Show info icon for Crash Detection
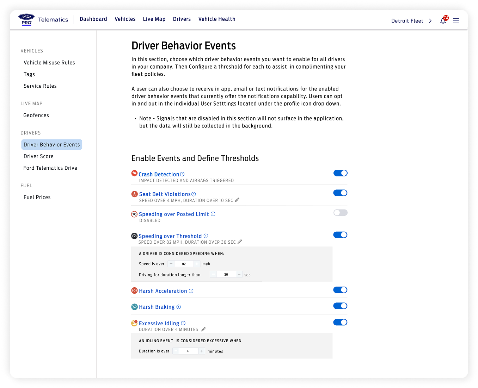Image resolution: width=478 pixels, height=388 pixels. pyautogui.click(x=182, y=174)
